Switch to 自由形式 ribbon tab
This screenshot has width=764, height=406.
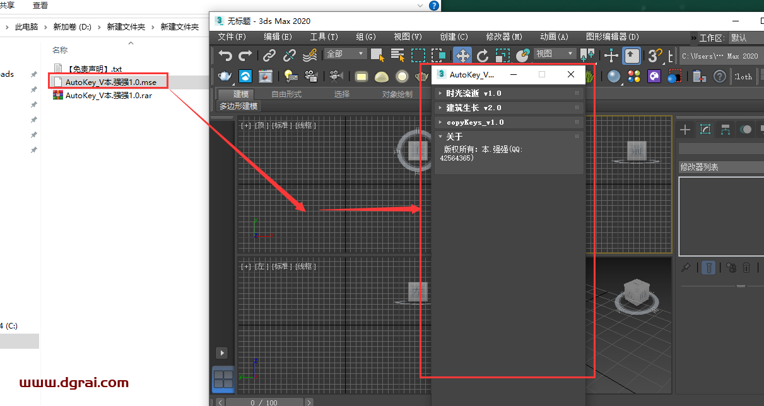286,94
